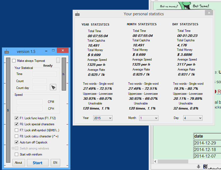Click the Time statistic field
The image size is (221, 170).
click(x=44, y=74)
